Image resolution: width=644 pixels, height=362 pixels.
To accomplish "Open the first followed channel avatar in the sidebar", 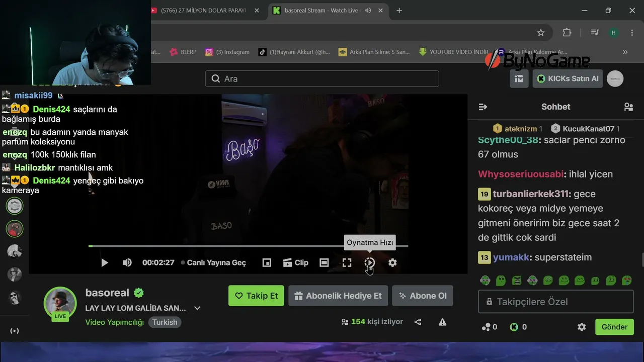I will point(15,206).
